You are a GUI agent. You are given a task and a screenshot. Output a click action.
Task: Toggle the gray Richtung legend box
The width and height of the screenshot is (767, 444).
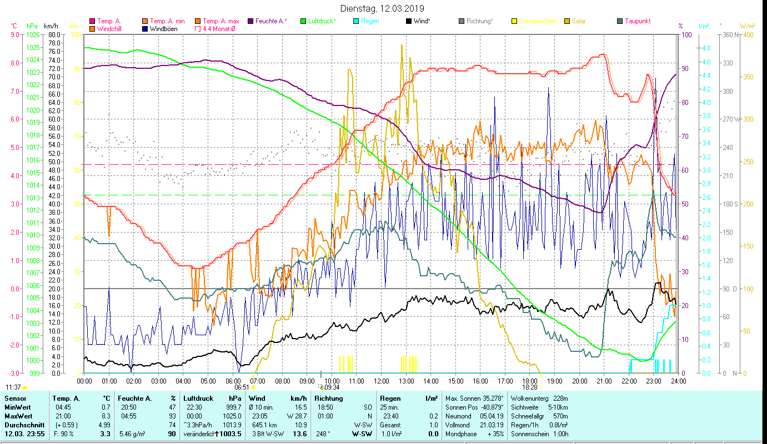click(462, 22)
